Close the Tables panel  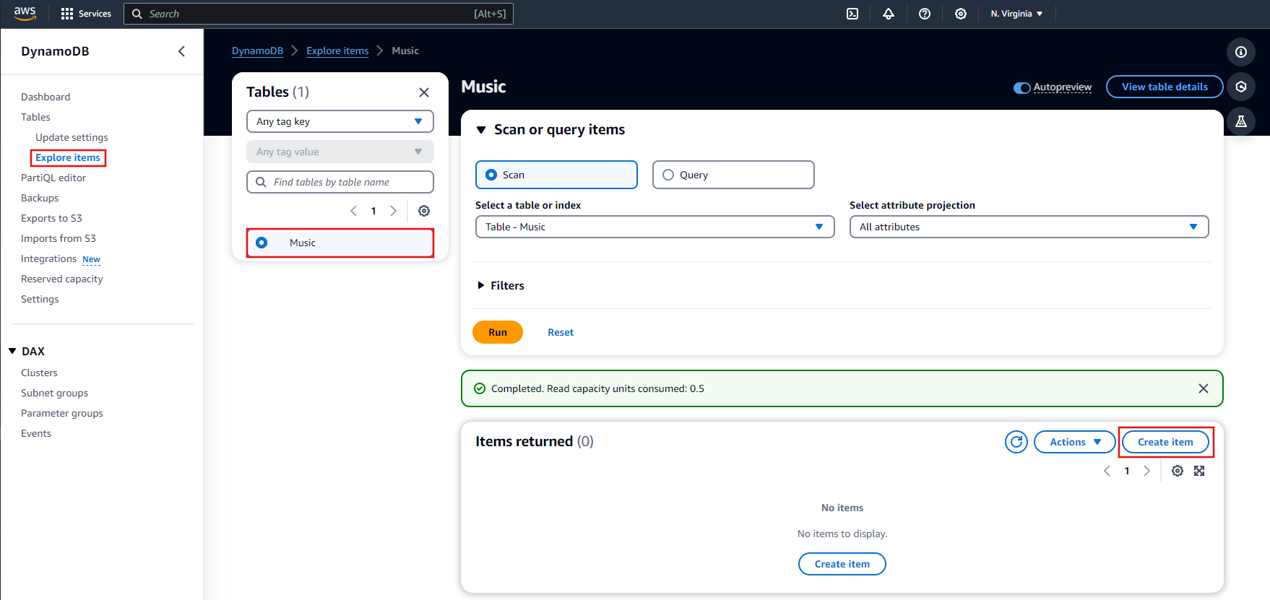click(x=424, y=92)
